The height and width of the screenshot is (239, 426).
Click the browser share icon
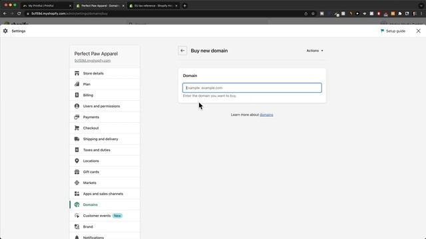click(x=306, y=13)
